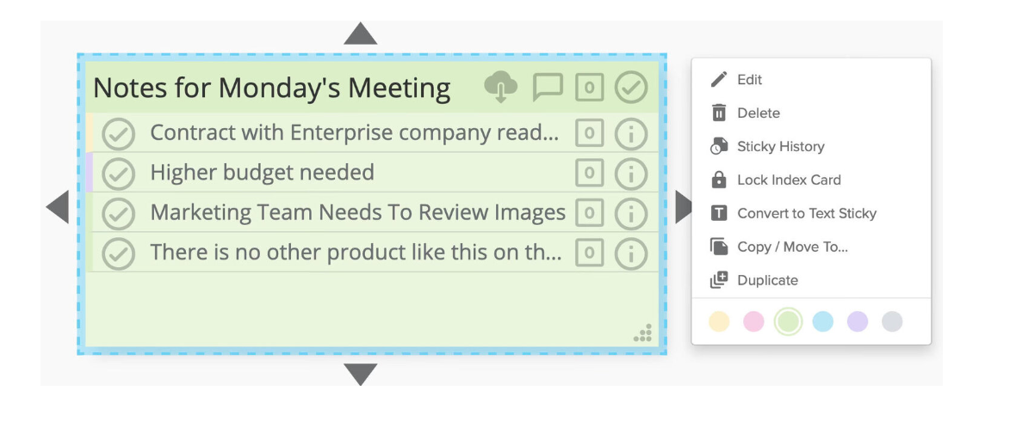Pick the blue color swatch

pos(823,321)
